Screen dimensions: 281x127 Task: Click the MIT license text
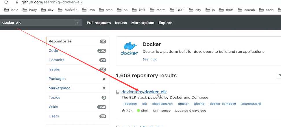(x=162, y=111)
